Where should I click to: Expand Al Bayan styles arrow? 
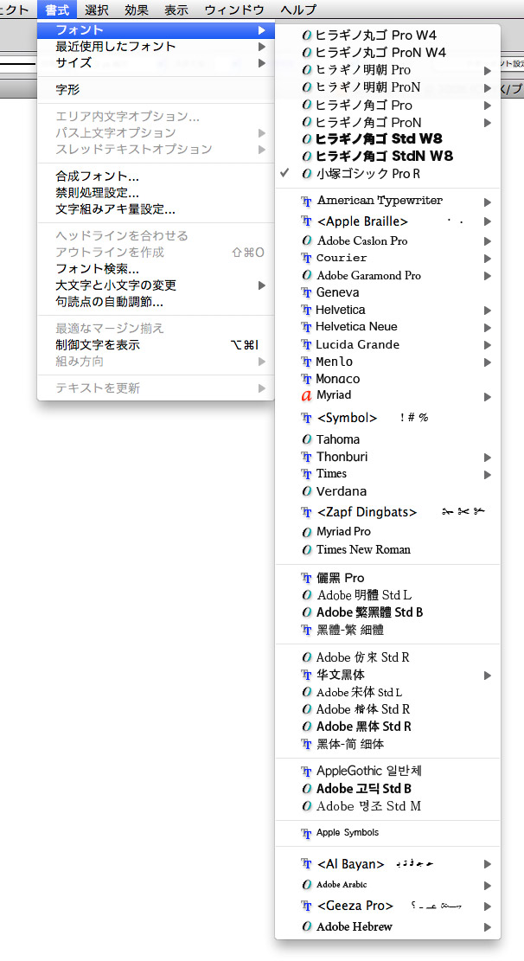click(488, 865)
